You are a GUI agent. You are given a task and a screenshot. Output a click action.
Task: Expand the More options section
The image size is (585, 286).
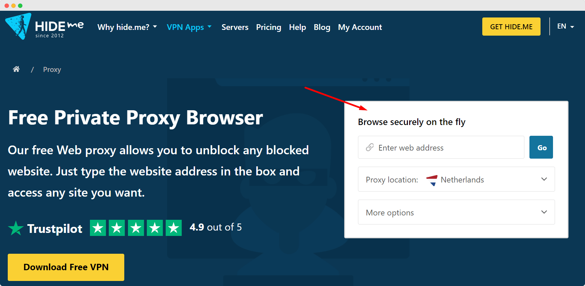[456, 212]
